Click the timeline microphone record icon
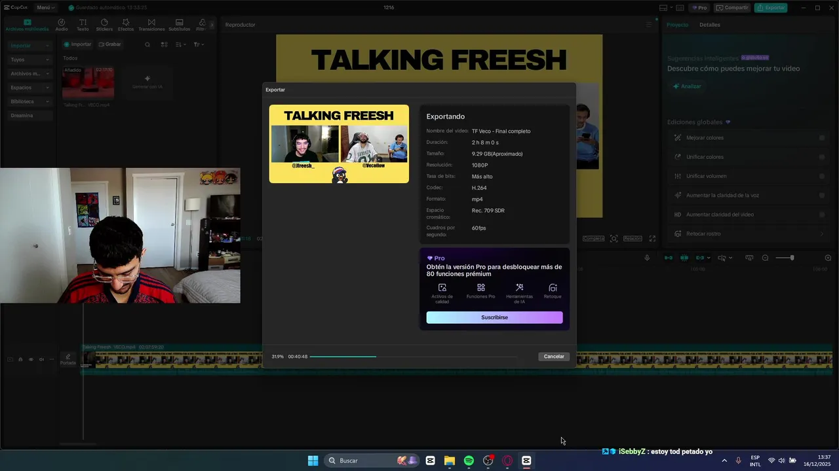The width and height of the screenshot is (839, 471). (647, 258)
